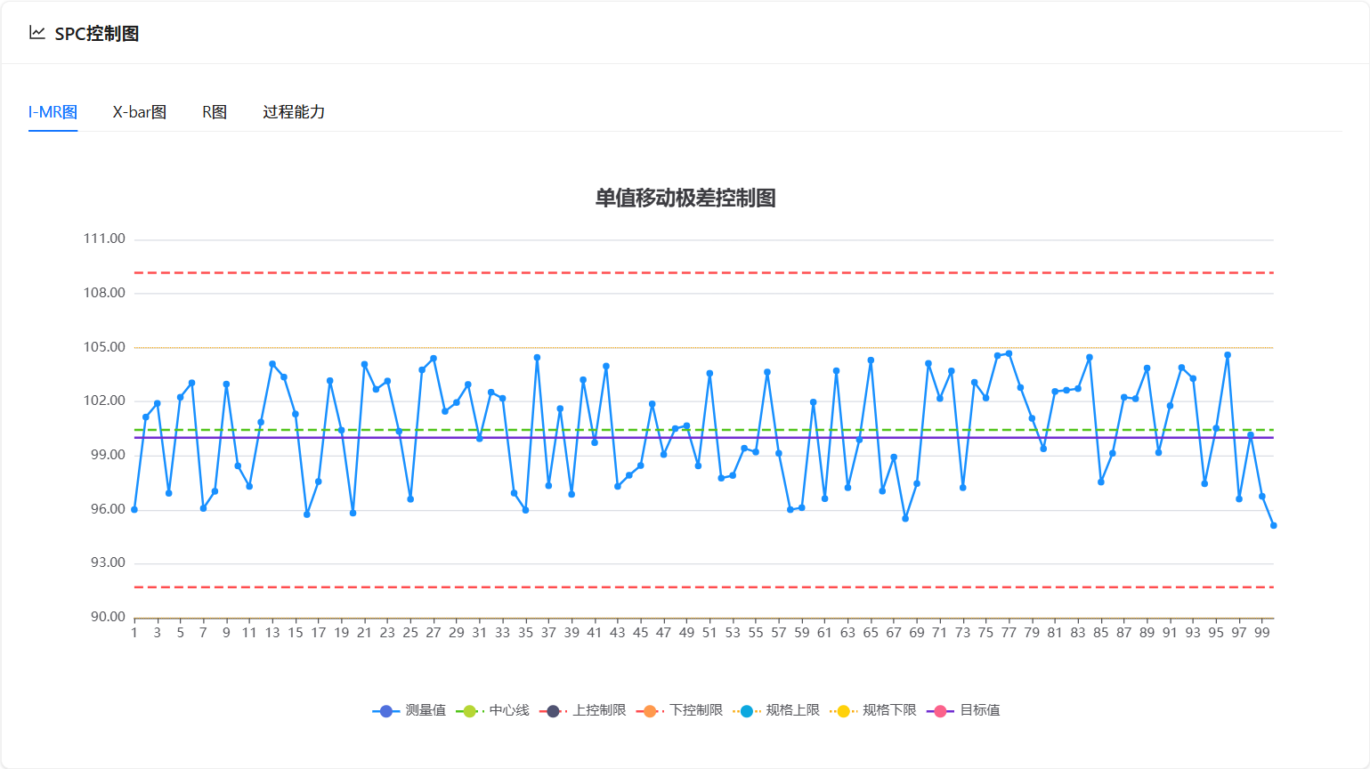Click the y-axis label 105.00
The image size is (1370, 769).
104,347
